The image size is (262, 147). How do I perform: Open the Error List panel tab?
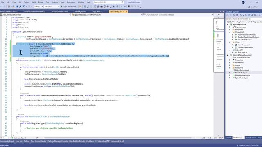coord(19,141)
